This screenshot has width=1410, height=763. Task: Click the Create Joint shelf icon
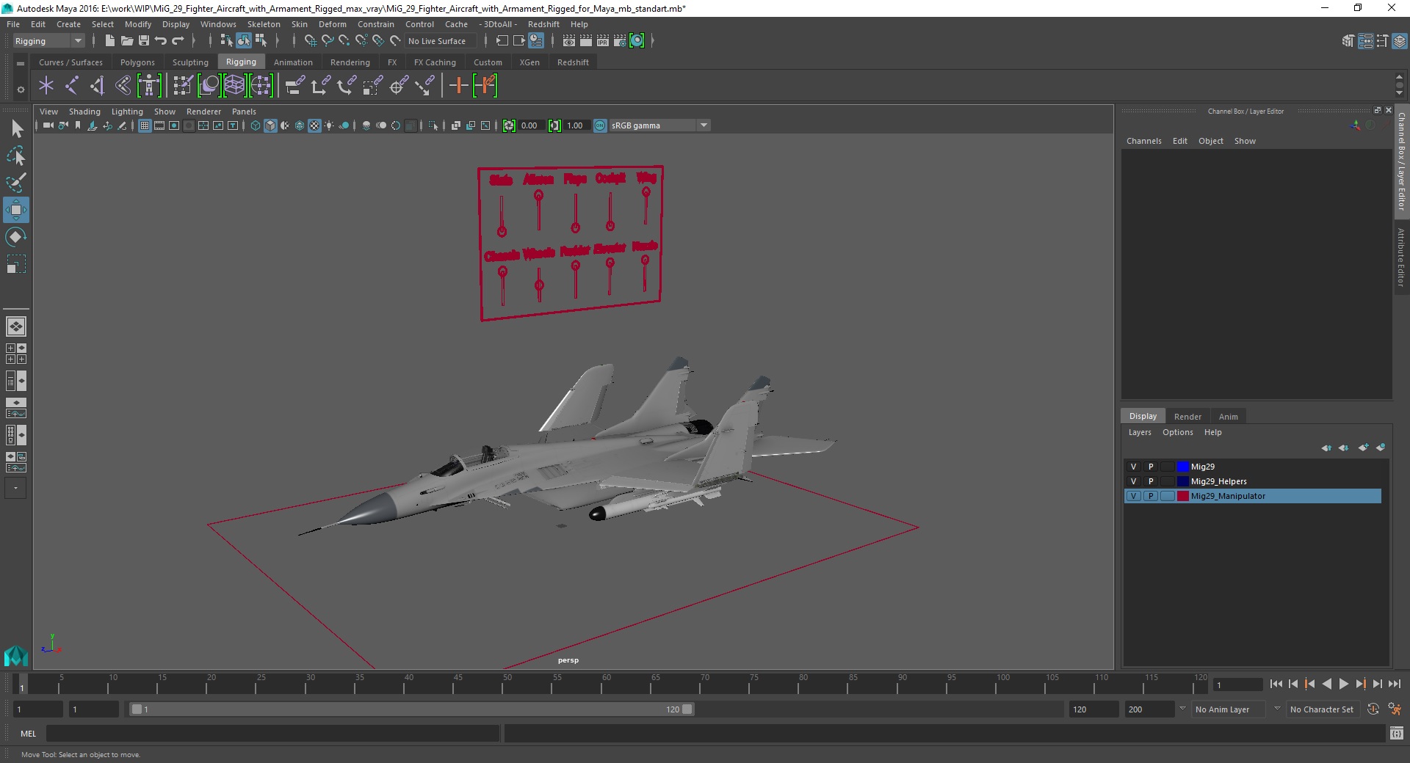pyautogui.click(x=71, y=86)
